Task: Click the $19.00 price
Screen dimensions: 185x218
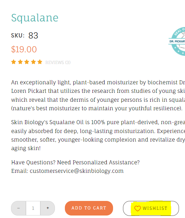Action: (24, 49)
